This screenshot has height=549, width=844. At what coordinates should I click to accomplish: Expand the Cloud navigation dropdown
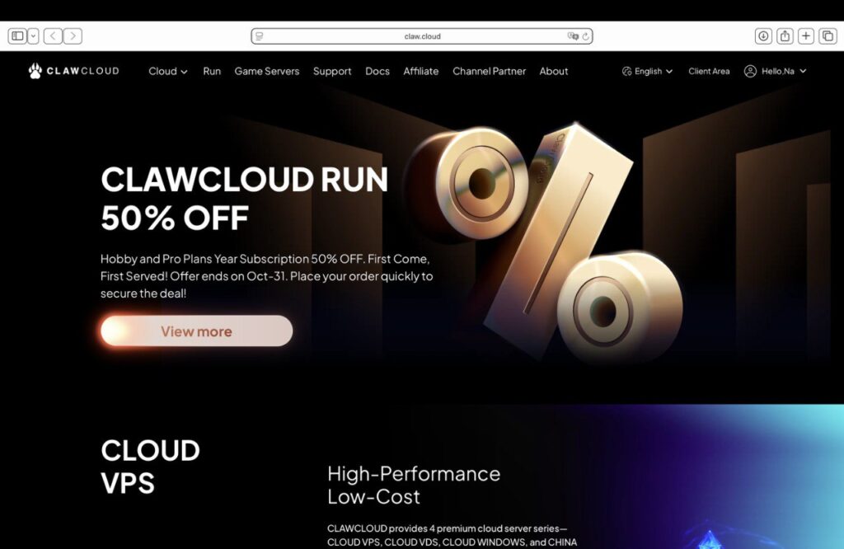167,71
